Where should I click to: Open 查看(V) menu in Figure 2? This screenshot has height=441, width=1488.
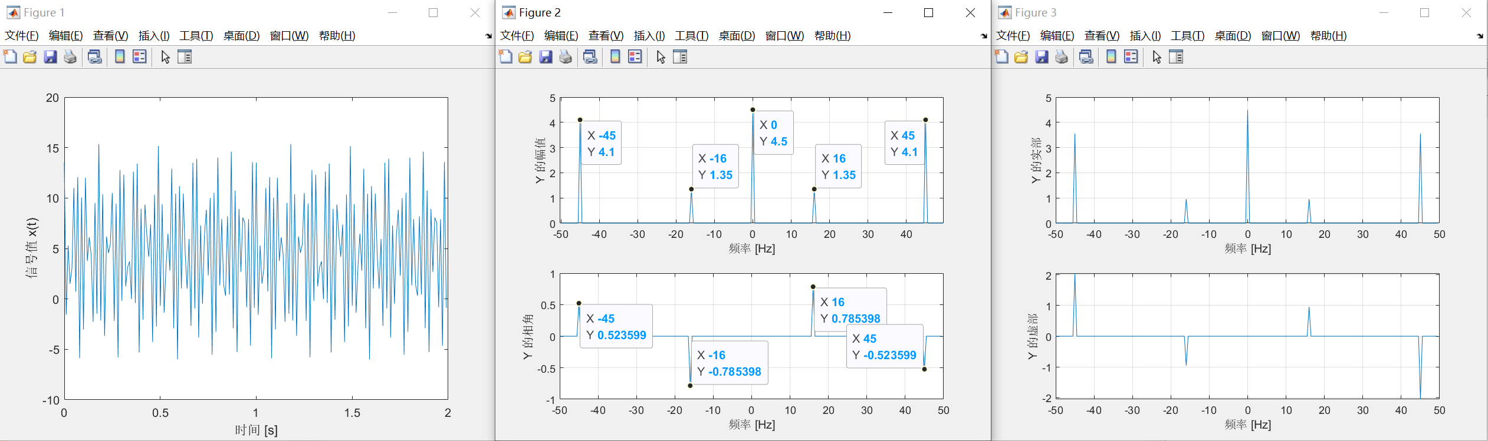pos(606,35)
